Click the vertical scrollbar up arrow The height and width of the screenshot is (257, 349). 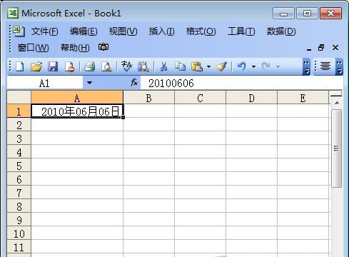(x=337, y=103)
